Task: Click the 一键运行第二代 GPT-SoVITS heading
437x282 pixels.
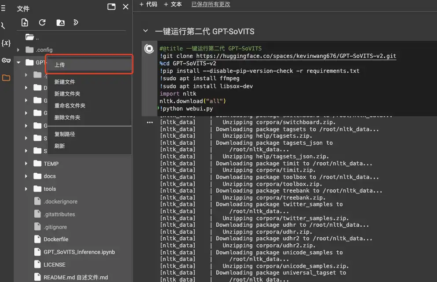Action: [204, 32]
